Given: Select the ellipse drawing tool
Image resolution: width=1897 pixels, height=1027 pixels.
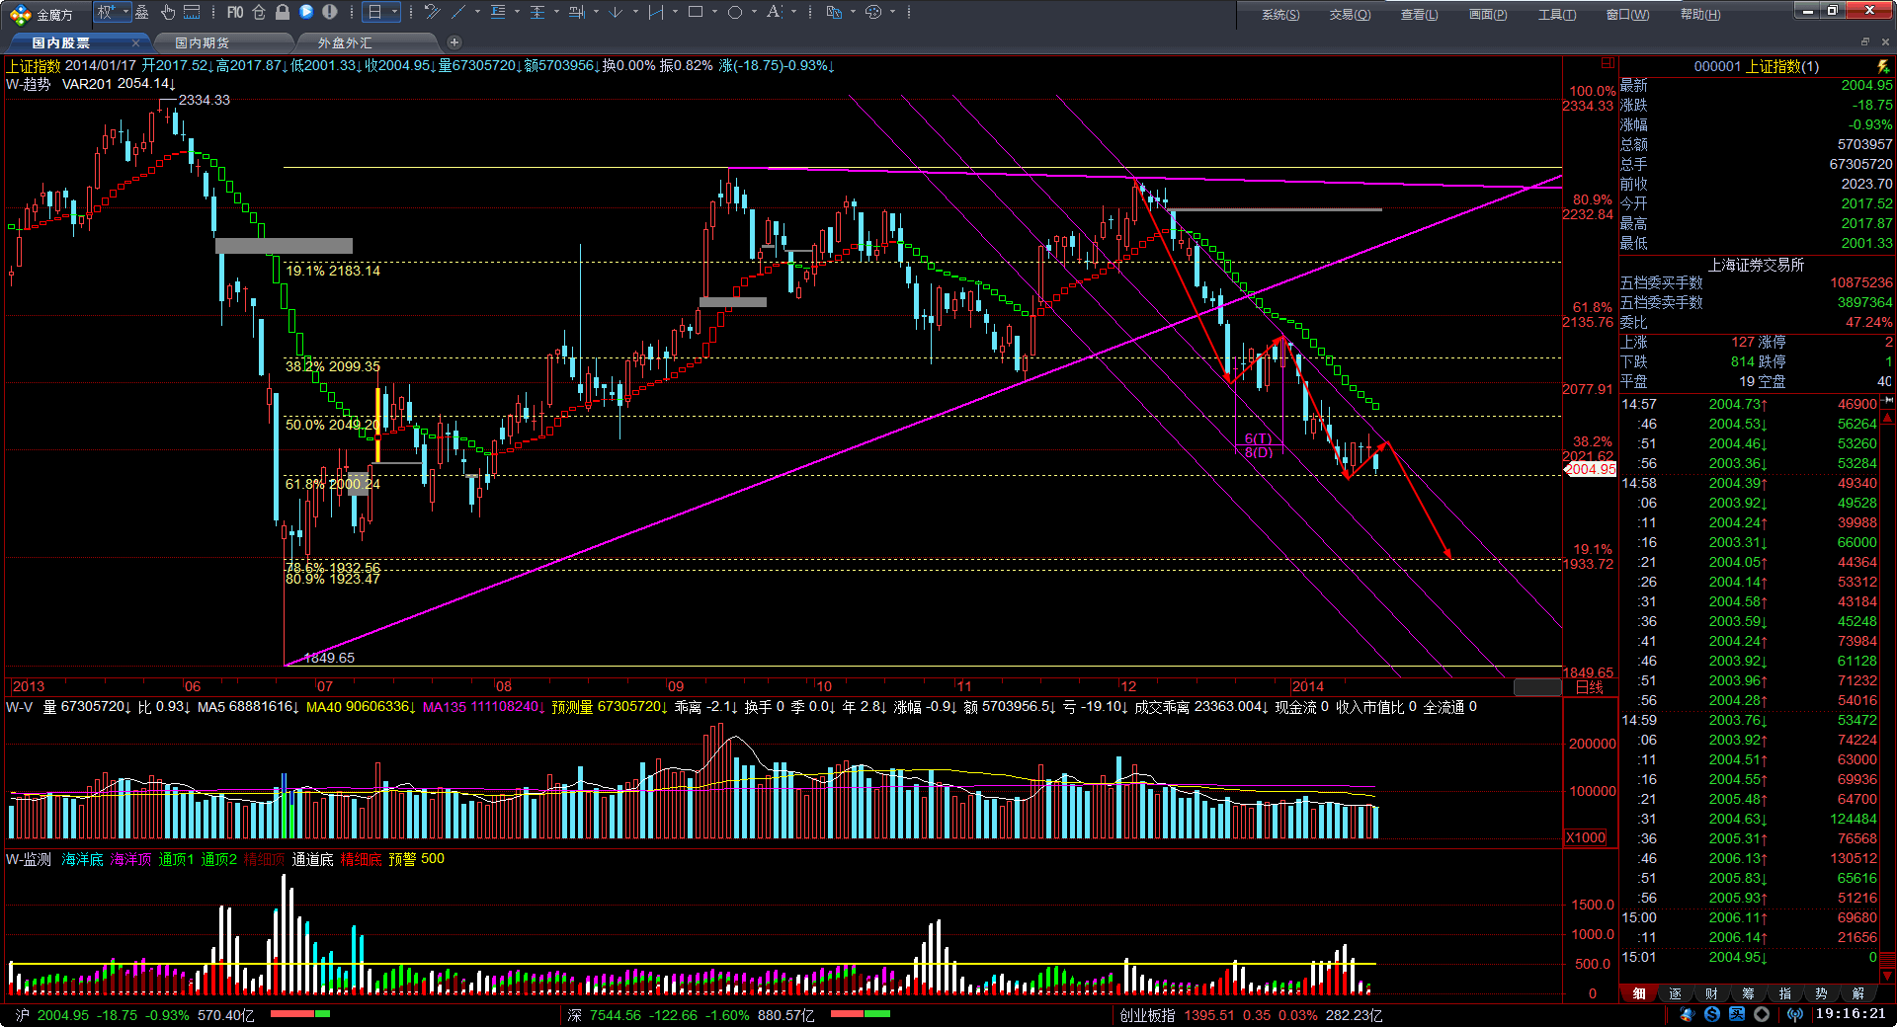Looking at the screenshot, I should click(x=735, y=13).
